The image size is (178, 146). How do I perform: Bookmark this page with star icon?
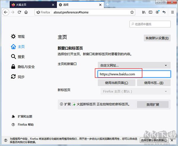coord(132,12)
